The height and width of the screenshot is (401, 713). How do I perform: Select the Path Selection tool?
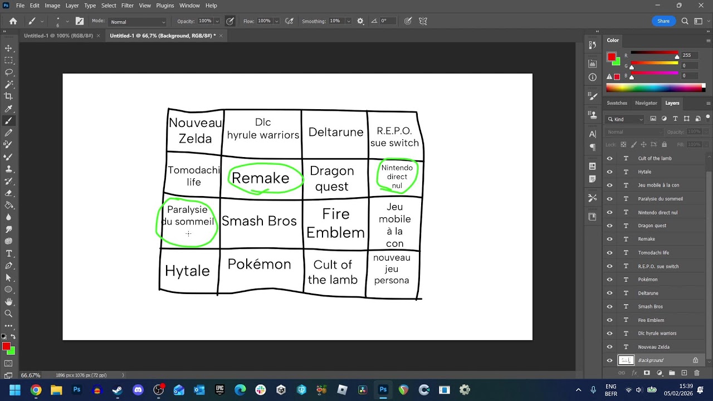[8, 277]
